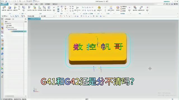Click the Show 3D IPW icon

[77, 8]
